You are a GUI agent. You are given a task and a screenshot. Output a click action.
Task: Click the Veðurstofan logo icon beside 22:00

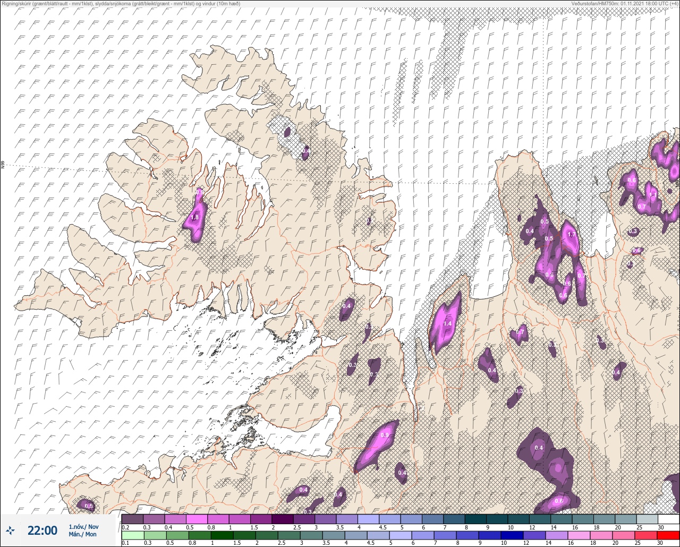point(11,530)
